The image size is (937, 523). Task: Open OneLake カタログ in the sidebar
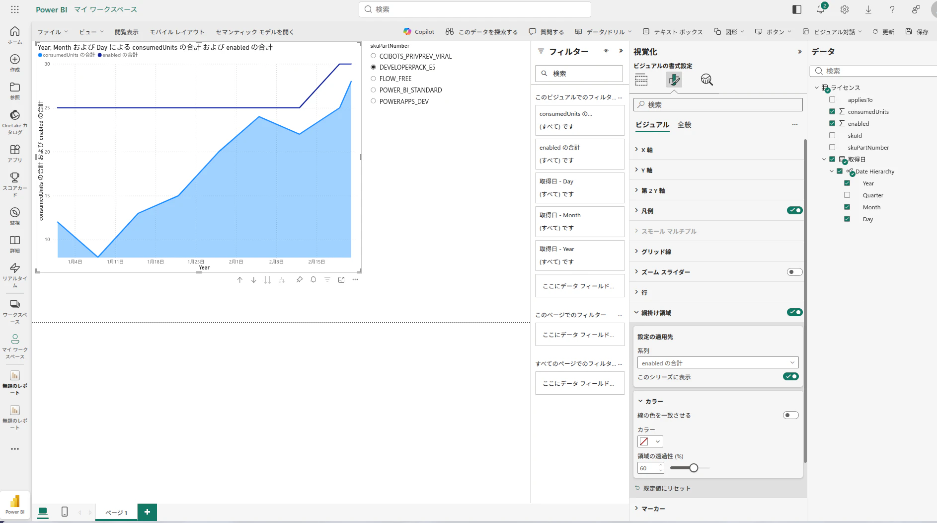(x=15, y=122)
